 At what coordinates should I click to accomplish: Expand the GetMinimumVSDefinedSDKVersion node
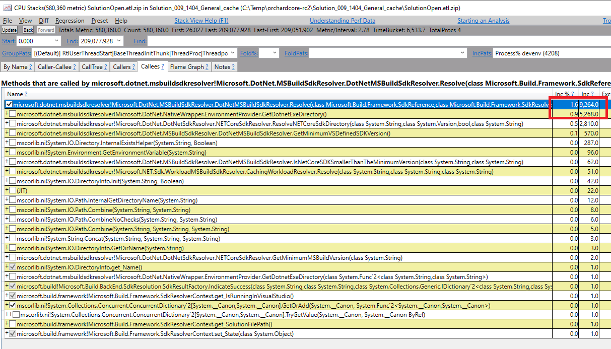[x=7, y=133]
